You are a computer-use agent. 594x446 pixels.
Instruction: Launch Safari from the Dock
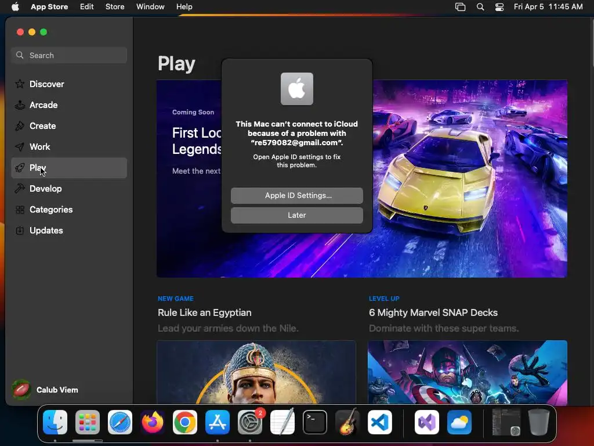(x=120, y=422)
